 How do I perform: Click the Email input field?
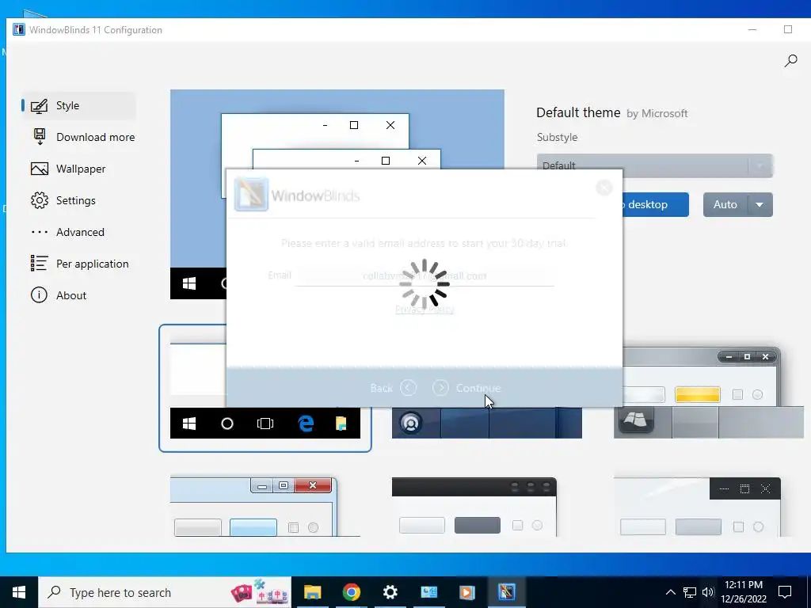click(x=425, y=275)
